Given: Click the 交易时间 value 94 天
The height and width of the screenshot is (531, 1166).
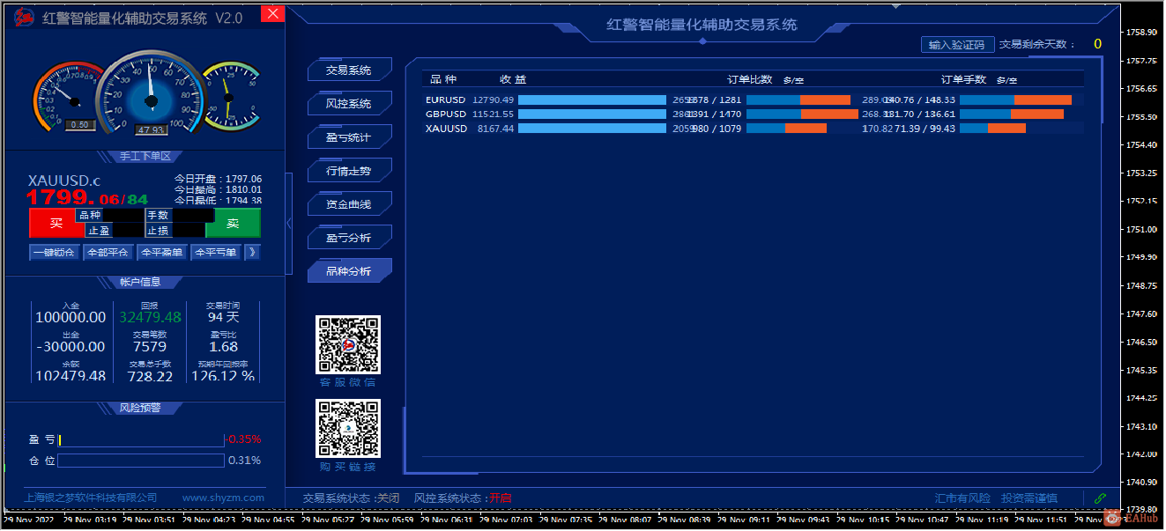Looking at the screenshot, I should click(x=223, y=317).
